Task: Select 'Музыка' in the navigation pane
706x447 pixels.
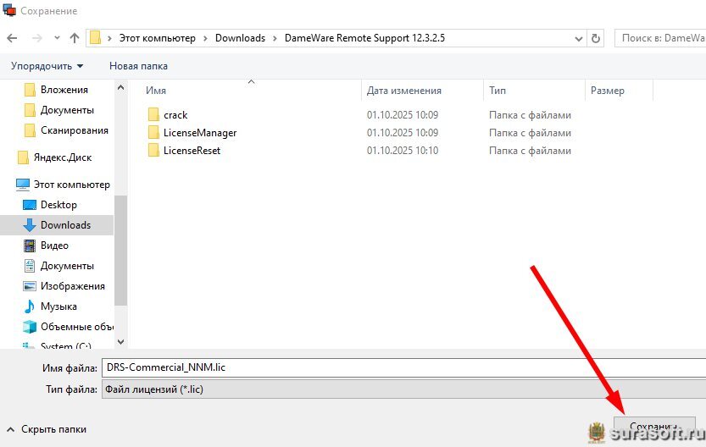Action: [x=58, y=306]
